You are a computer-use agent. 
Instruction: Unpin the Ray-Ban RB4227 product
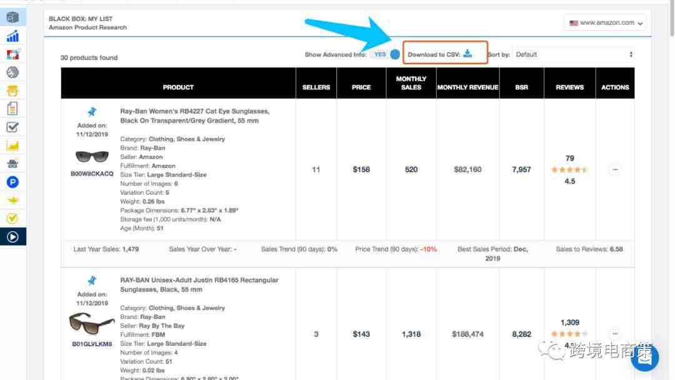(x=92, y=112)
